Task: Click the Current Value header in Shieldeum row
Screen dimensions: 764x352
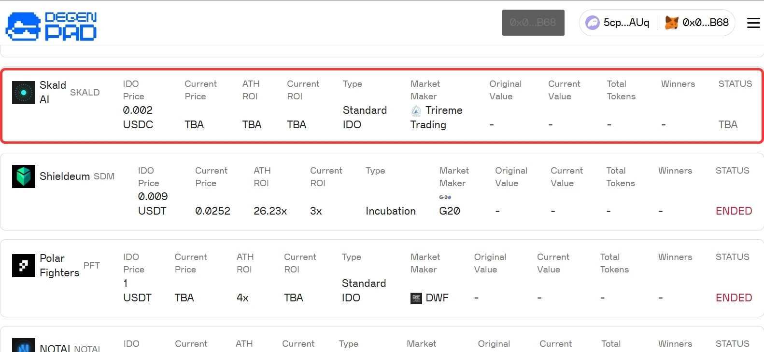Action: click(567, 177)
